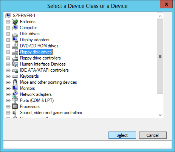Click the Batteries category icon
This screenshot has height=152, width=175.
[x=15, y=22]
